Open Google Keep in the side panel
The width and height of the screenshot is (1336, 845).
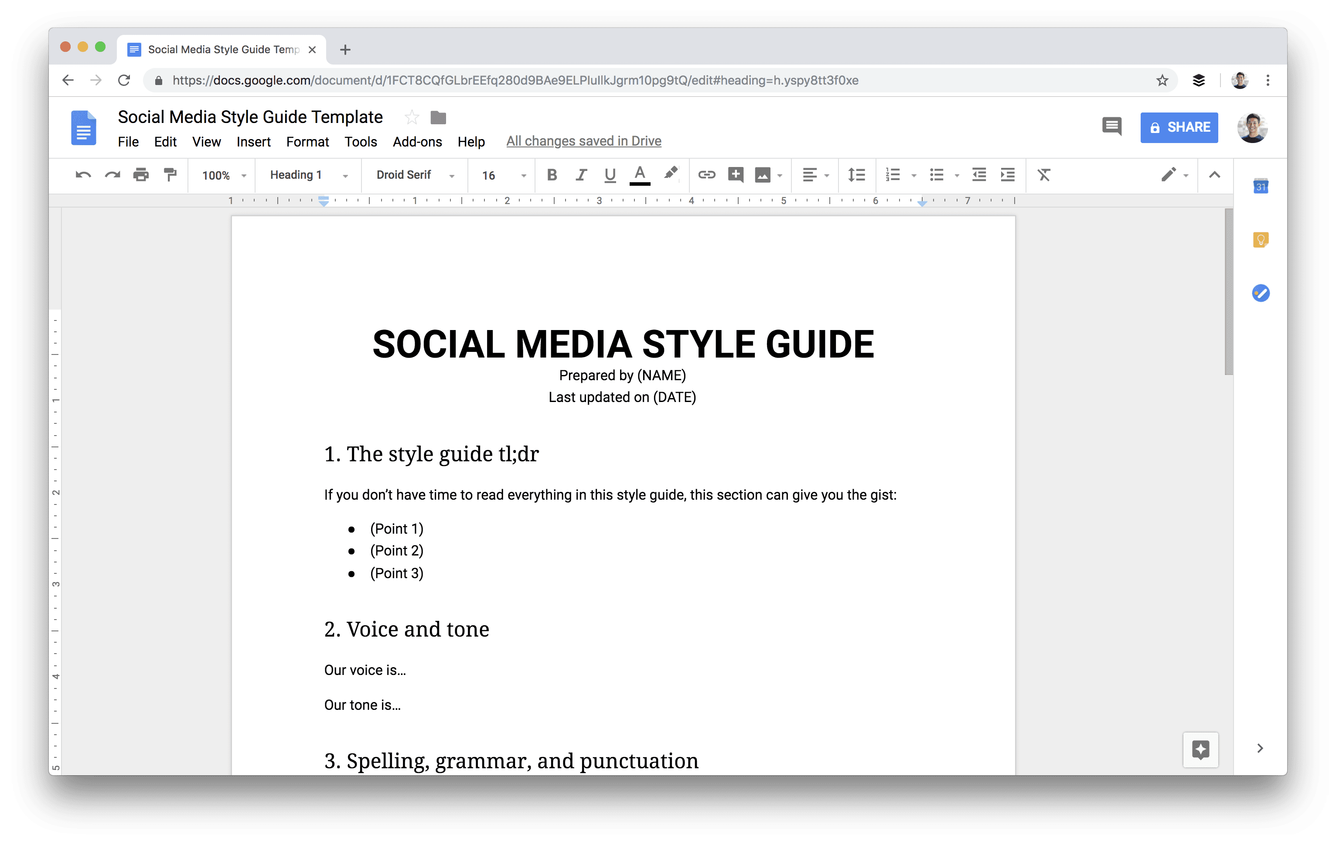click(x=1261, y=240)
